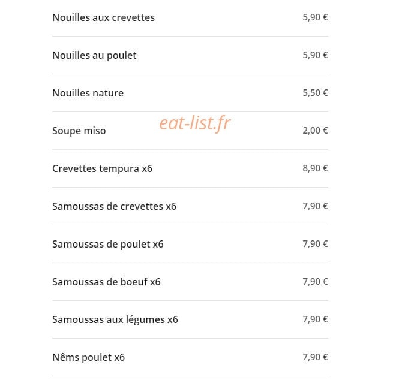
Task: Click the 5,90 € Nouilles aux crevettes price
Action: click(x=315, y=17)
